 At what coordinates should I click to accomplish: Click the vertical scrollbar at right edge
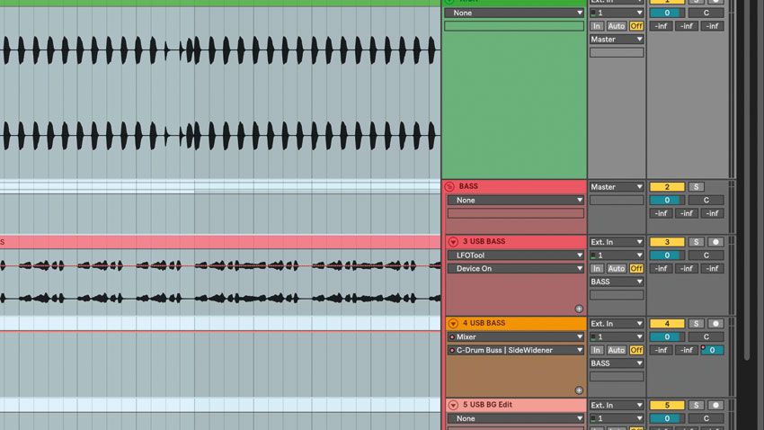746,181
